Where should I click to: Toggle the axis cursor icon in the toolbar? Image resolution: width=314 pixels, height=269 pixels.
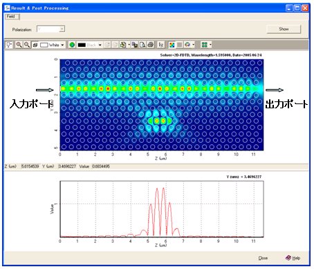pos(161,45)
